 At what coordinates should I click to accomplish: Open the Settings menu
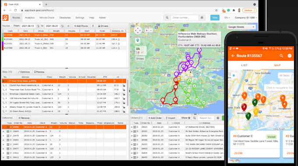pyautogui.click(x=80, y=17)
